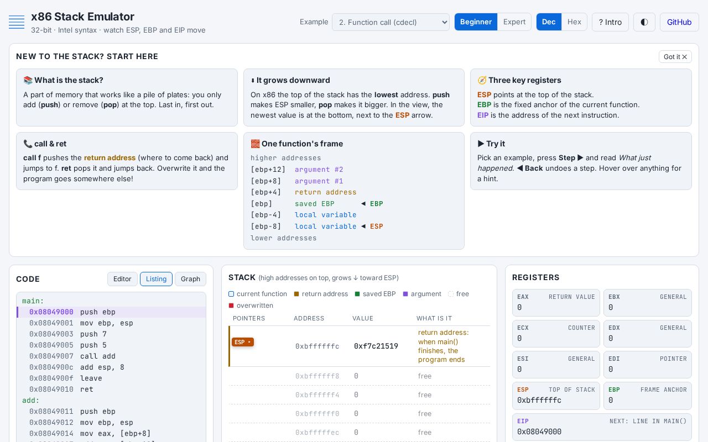Click stack row address 0xbffffff8
The image size is (708, 442).
pyautogui.click(x=317, y=376)
